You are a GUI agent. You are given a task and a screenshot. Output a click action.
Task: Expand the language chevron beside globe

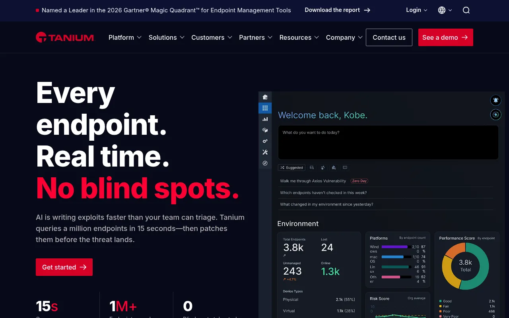pyautogui.click(x=450, y=10)
